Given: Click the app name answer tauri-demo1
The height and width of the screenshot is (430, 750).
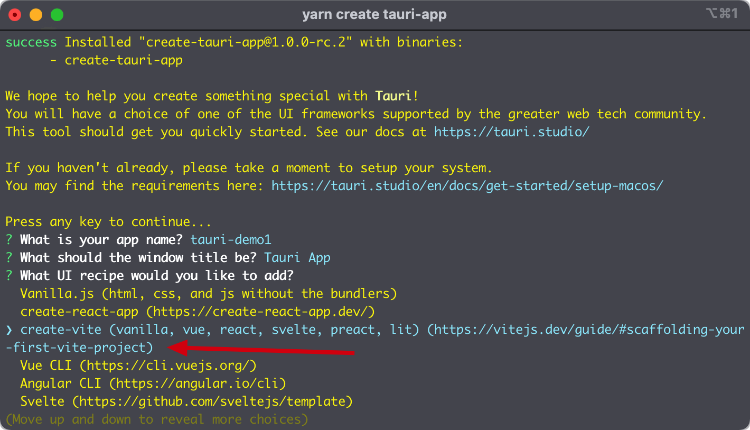Looking at the screenshot, I should (x=231, y=240).
